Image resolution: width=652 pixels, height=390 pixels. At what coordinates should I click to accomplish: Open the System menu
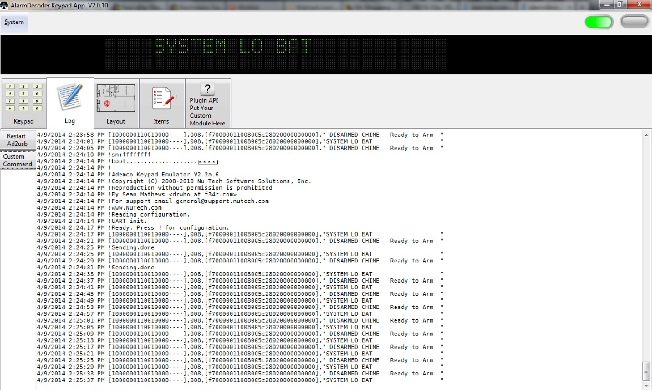pyautogui.click(x=14, y=22)
